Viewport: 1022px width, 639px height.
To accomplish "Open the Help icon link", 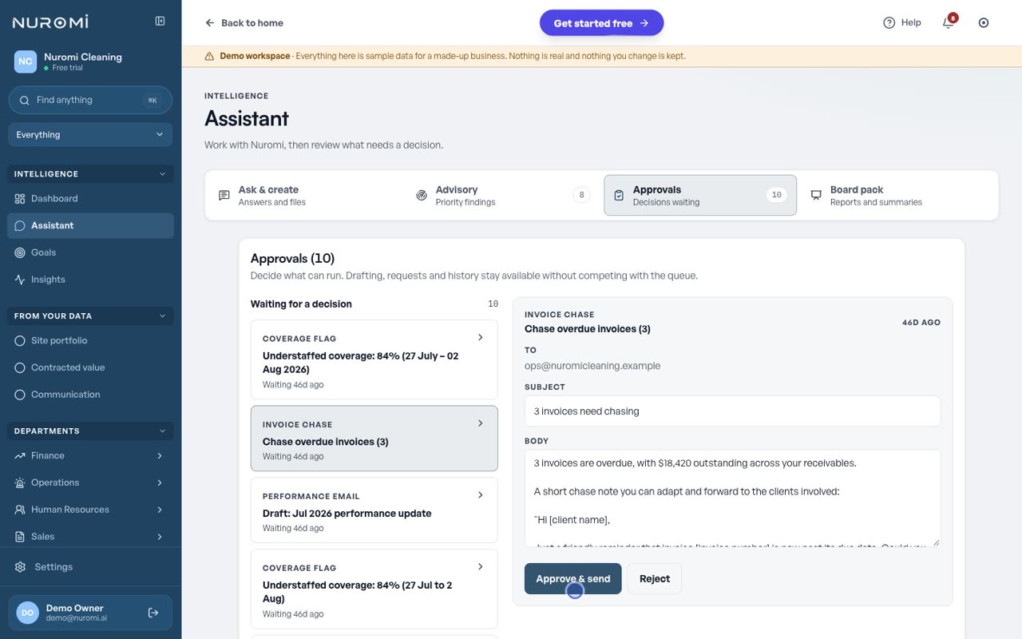I will click(x=902, y=22).
